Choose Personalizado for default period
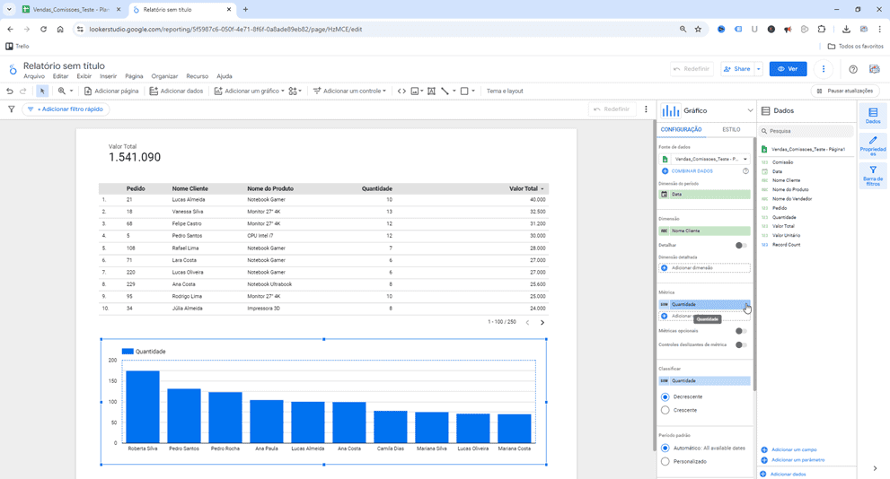This screenshot has height=479, width=890. (x=665, y=461)
